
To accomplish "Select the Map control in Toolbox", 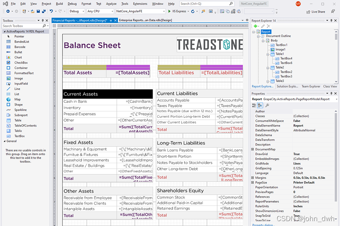I will coord(17,99).
